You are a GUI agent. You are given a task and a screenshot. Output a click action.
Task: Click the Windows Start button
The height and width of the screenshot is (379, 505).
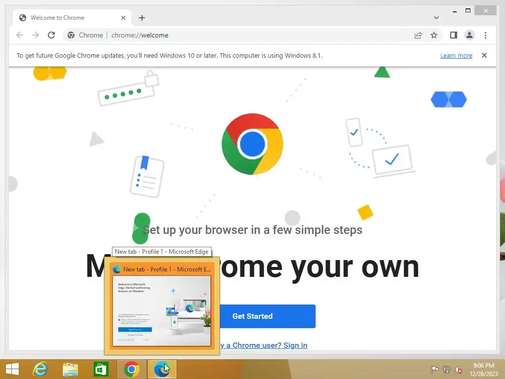(12, 369)
